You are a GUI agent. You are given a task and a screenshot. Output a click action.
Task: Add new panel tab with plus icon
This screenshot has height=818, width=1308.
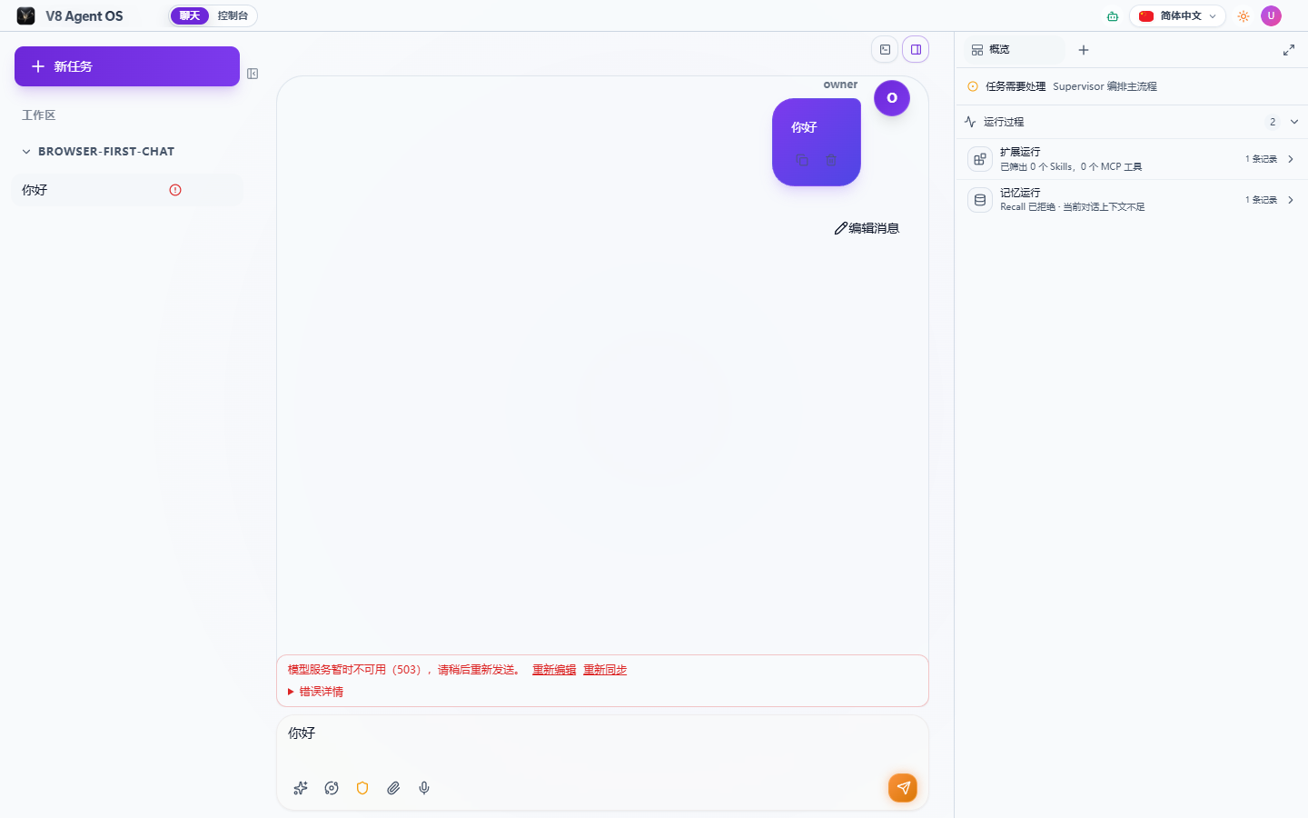[x=1084, y=50]
